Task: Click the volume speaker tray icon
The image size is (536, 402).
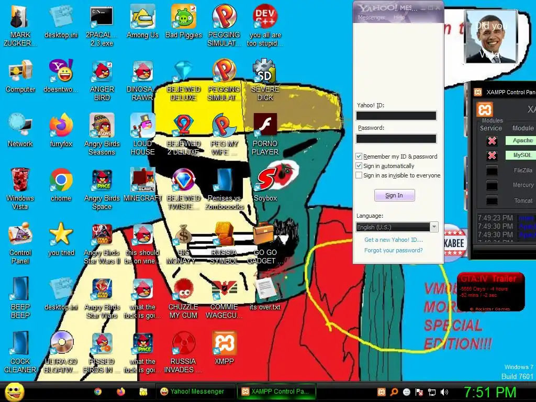Action: point(444,392)
